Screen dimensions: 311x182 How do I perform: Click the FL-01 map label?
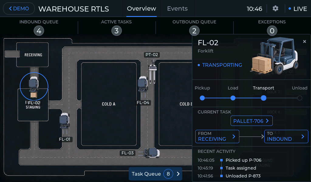tap(65, 139)
